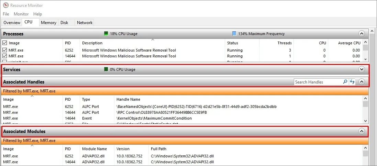Collapse the Associated Modules section
The image size is (377, 166).
(362, 131)
